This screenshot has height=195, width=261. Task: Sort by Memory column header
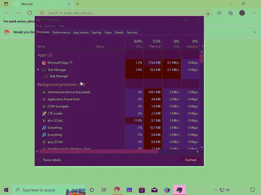(x=153, y=44)
